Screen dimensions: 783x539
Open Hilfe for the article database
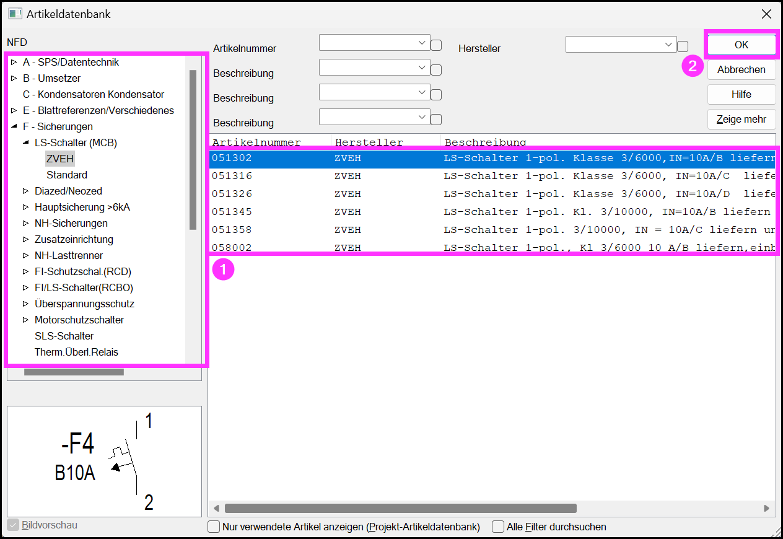741,94
